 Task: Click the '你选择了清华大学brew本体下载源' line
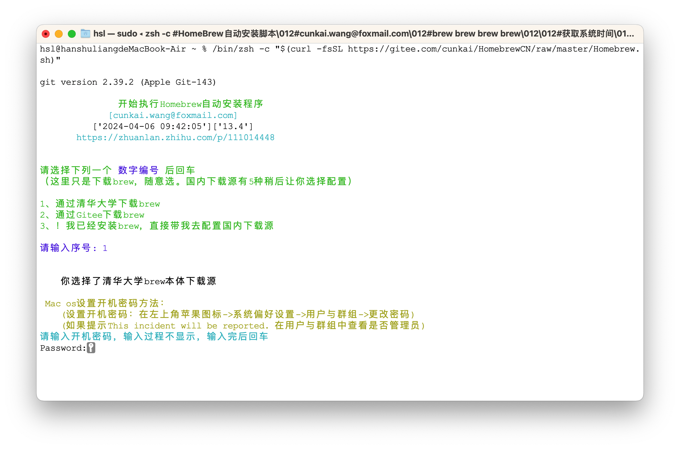[138, 281]
